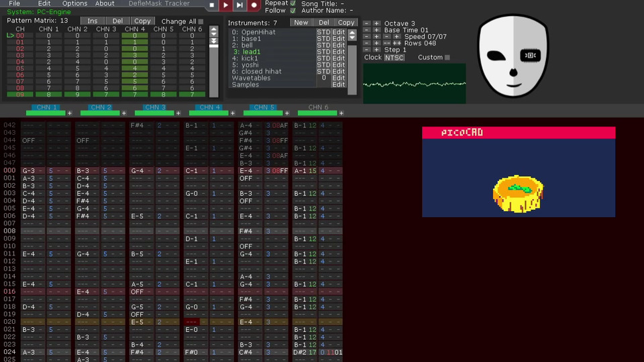Click the New instrument button
The image size is (644, 362).
[301, 23]
